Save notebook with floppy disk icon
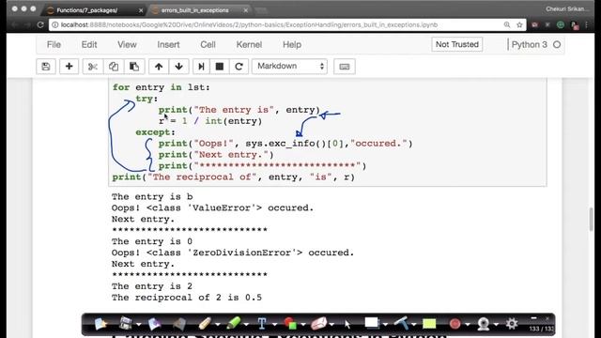This screenshot has width=601, height=338. coord(46,67)
